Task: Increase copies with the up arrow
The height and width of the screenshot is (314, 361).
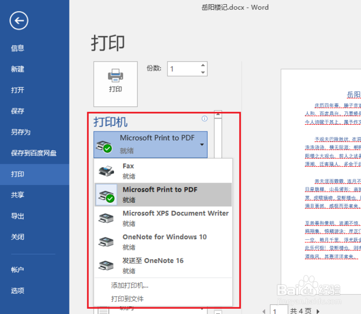Action: [203, 65]
